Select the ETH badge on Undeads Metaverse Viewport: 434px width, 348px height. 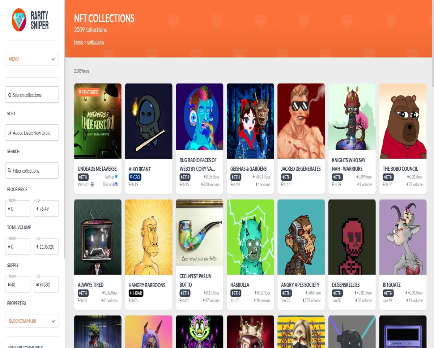(x=83, y=177)
